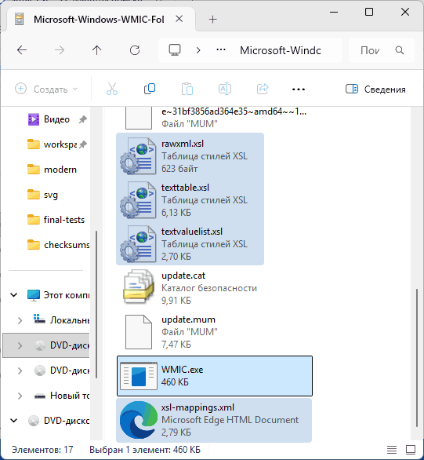This screenshot has width=424, height=460.
Task: Click the WMIC.exe application icon
Action: coord(139,376)
